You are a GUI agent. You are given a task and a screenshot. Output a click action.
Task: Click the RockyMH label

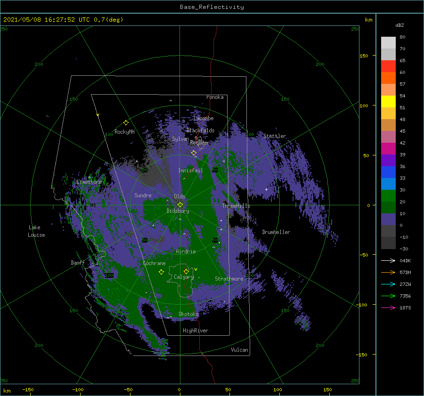coord(124,132)
